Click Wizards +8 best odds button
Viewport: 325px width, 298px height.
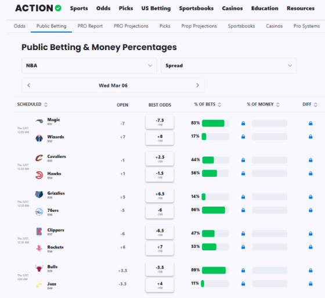(x=160, y=138)
